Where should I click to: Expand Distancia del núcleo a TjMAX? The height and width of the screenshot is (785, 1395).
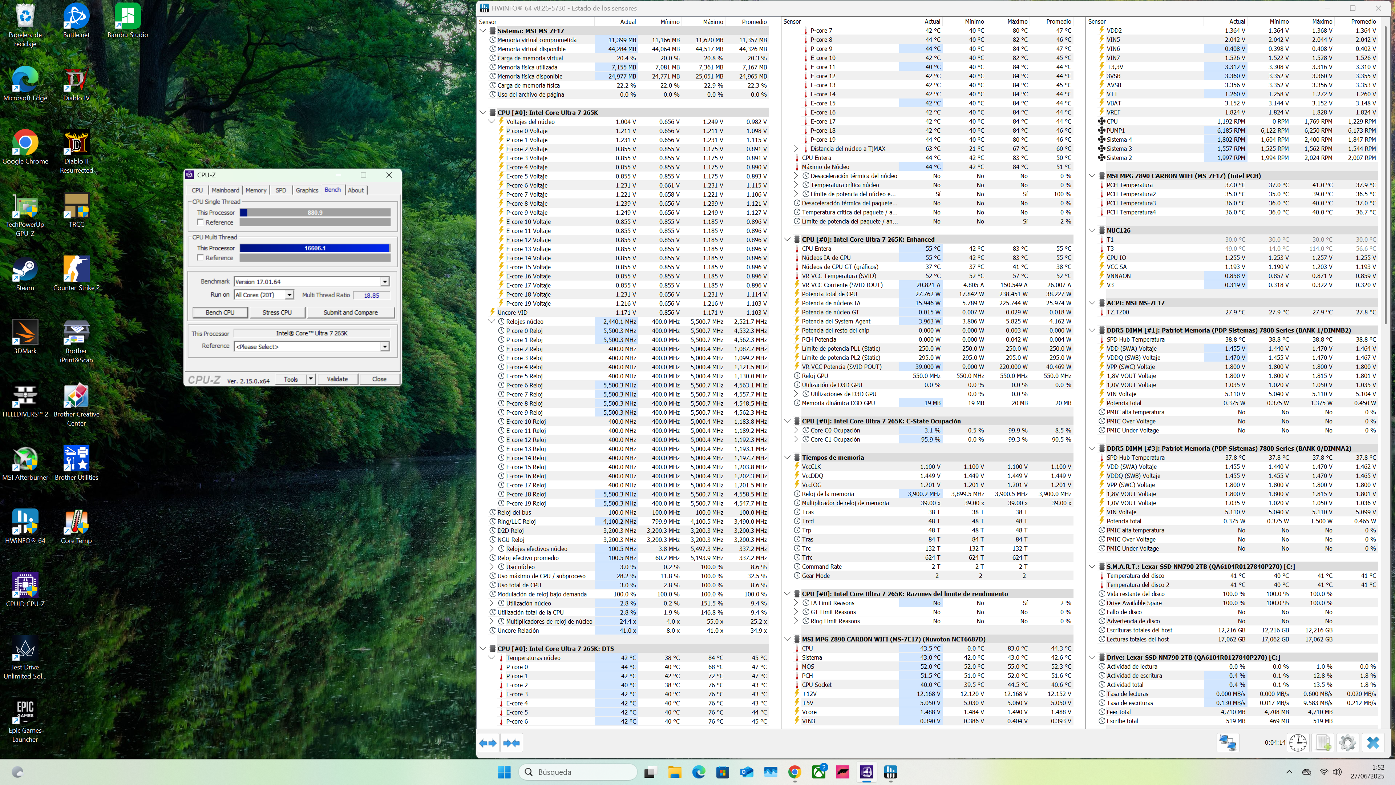click(x=796, y=149)
